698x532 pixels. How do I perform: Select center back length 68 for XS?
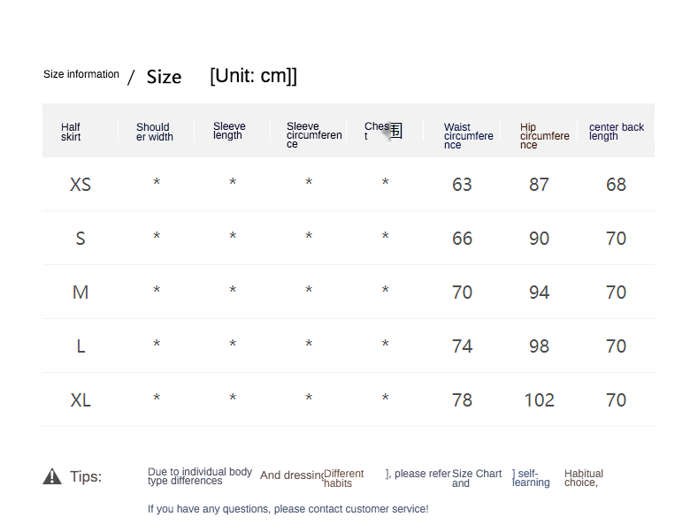(616, 185)
